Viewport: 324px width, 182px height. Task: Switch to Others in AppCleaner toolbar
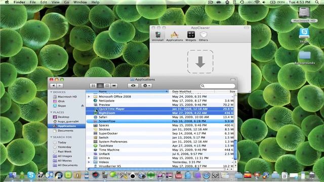click(204, 36)
